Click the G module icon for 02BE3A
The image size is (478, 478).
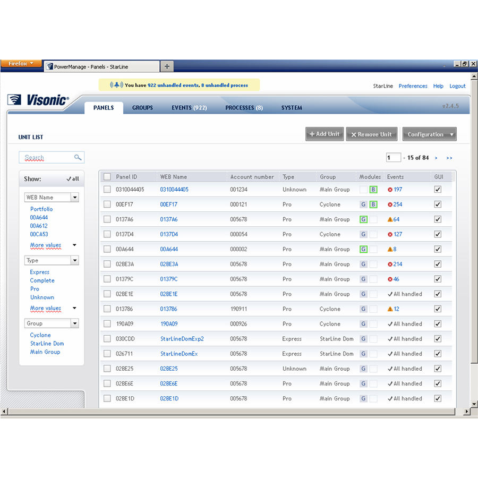coord(363,264)
